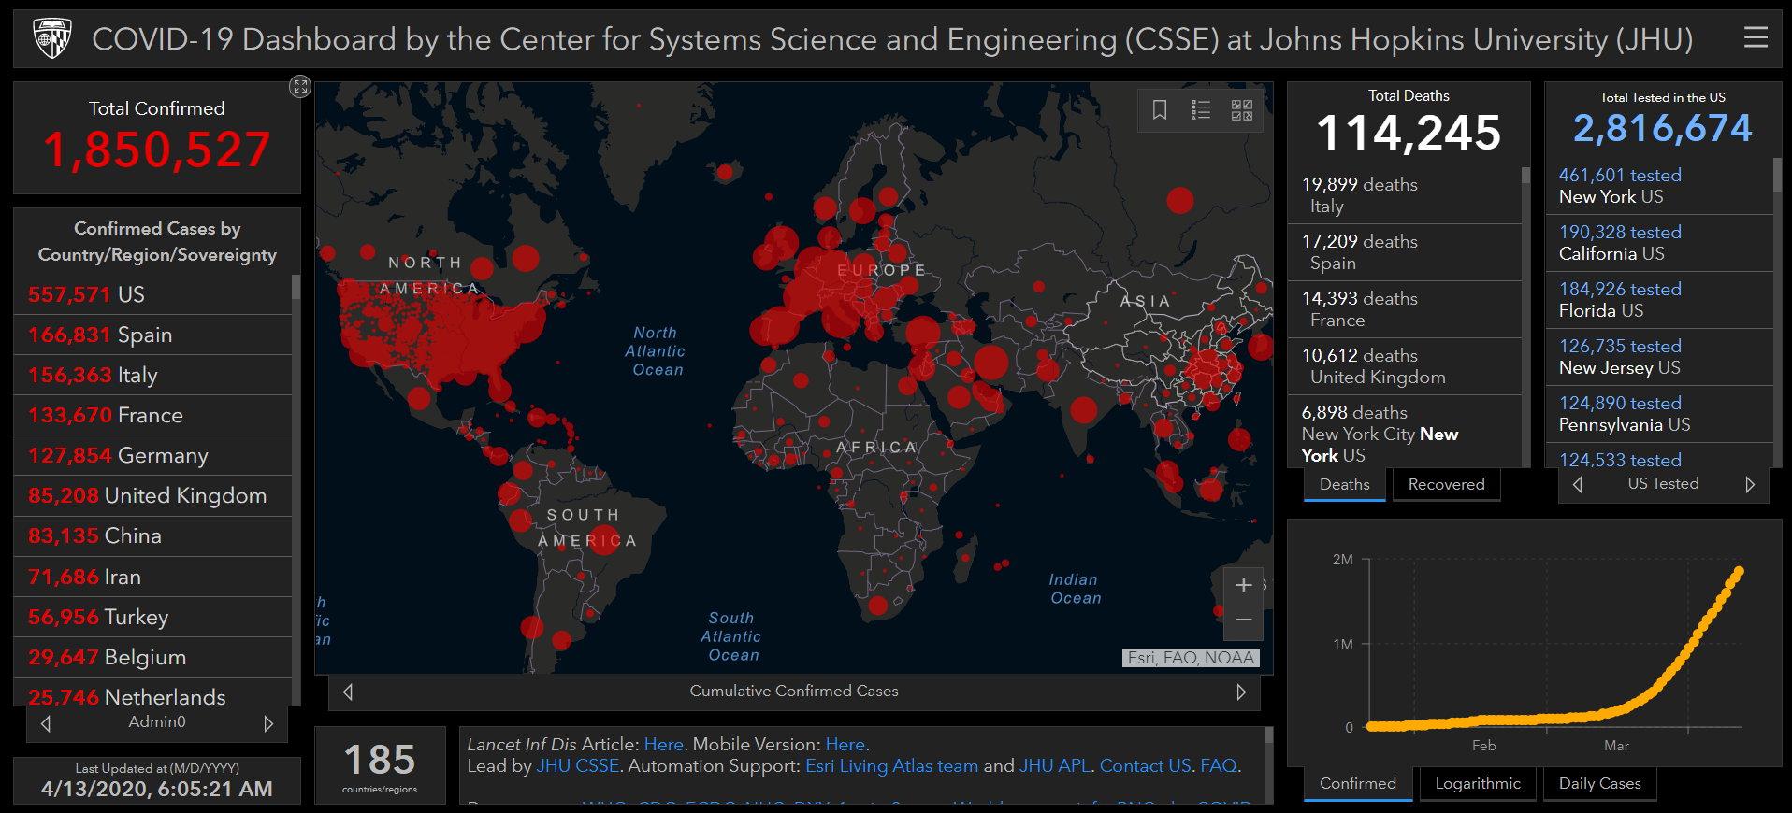Image resolution: width=1792 pixels, height=813 pixels.
Task: Click the Total Confirmed 1,850,527 figure
Action: coord(157,150)
